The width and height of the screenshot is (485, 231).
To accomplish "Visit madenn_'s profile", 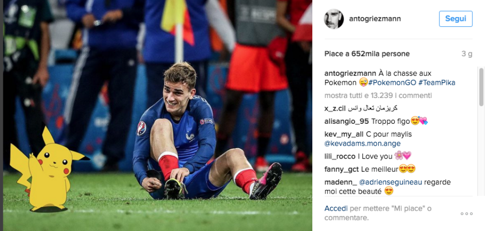I will click(x=340, y=182).
